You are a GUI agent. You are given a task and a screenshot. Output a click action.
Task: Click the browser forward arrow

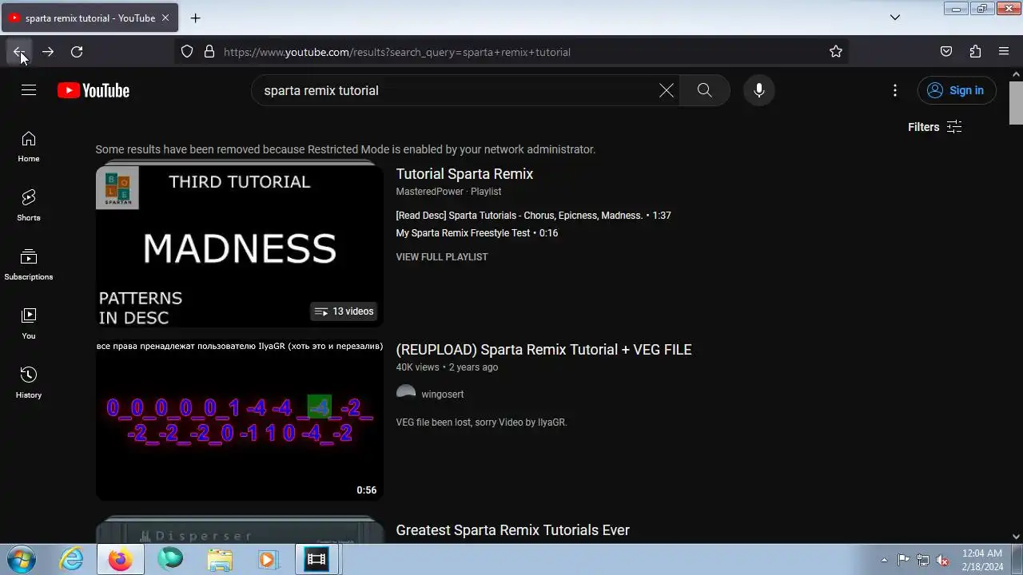coord(48,52)
